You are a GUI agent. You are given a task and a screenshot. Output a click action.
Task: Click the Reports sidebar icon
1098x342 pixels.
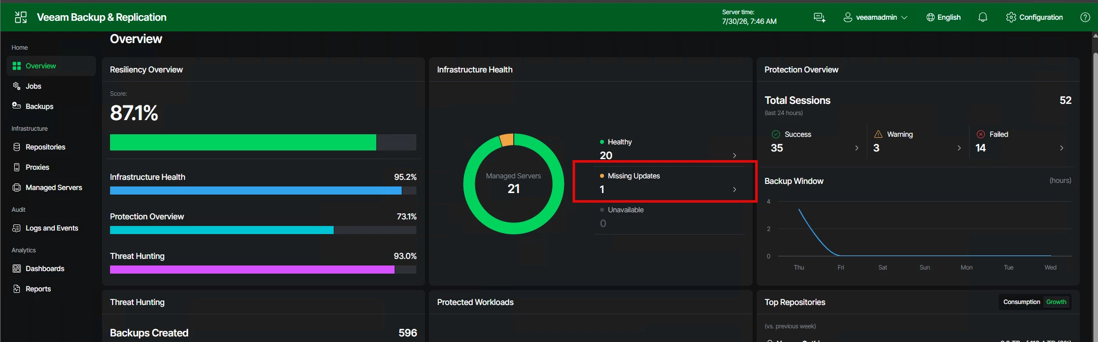tap(17, 289)
